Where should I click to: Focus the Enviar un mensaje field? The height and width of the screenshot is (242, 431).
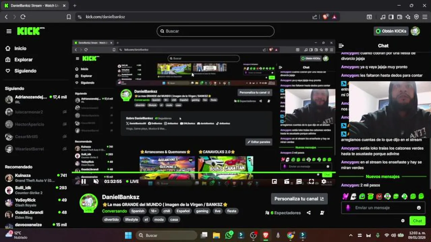pos(384,208)
